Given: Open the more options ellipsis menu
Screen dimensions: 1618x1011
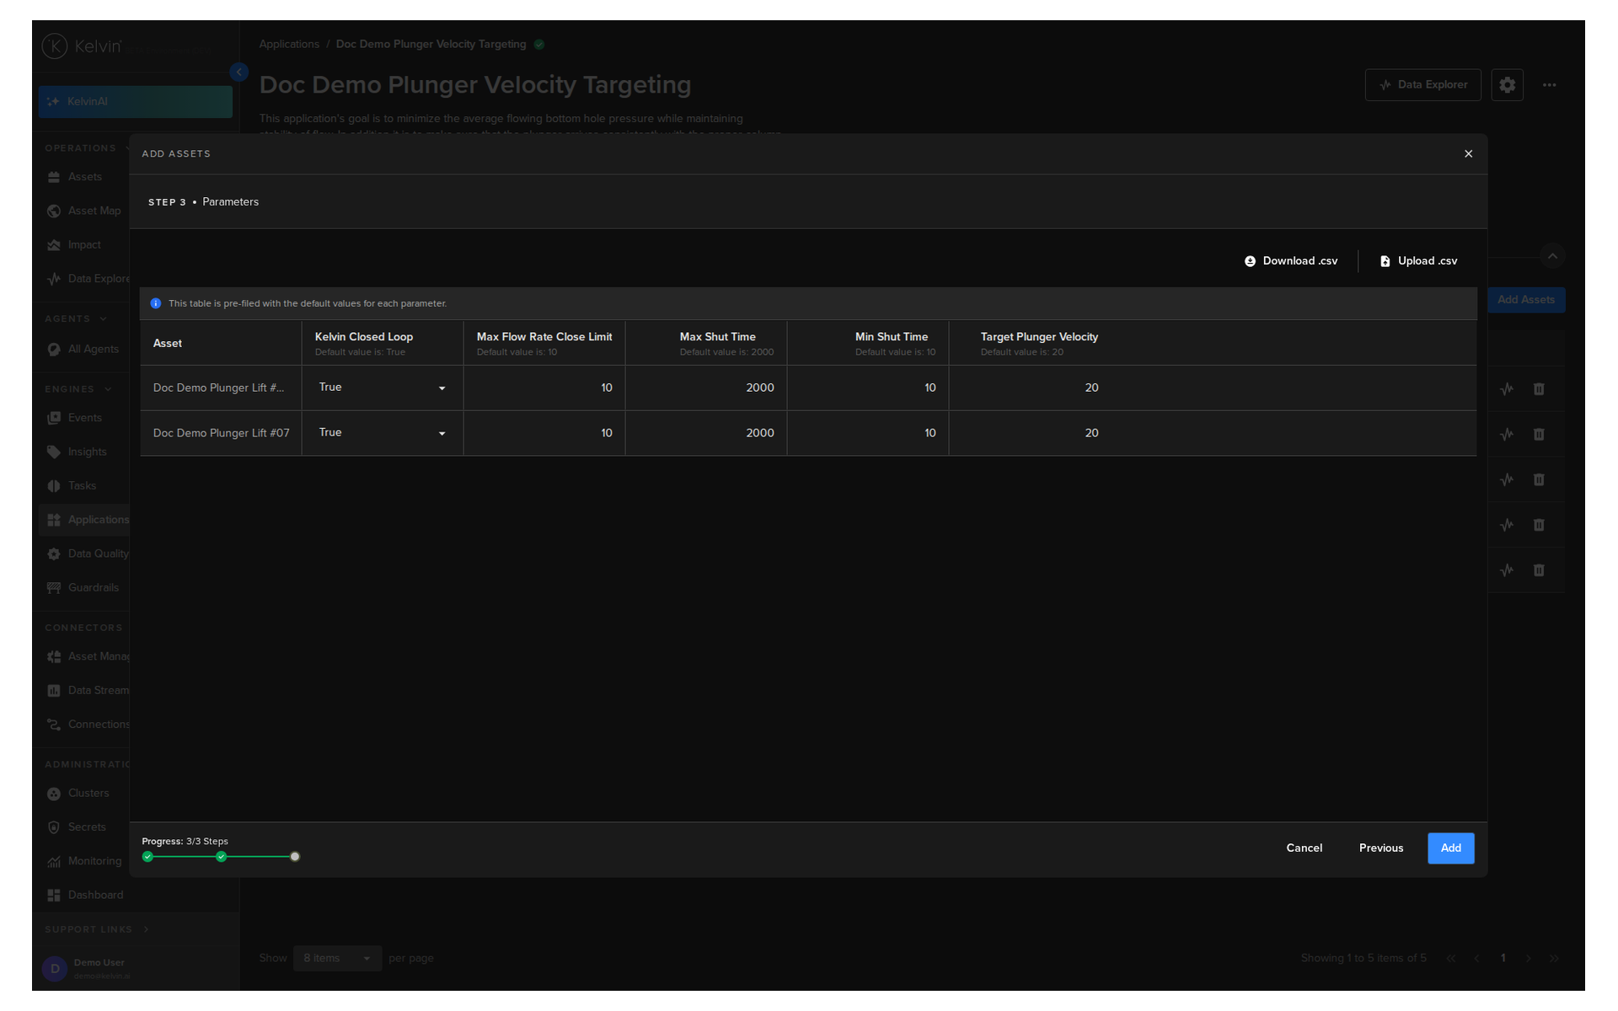Looking at the screenshot, I should [x=1549, y=85].
